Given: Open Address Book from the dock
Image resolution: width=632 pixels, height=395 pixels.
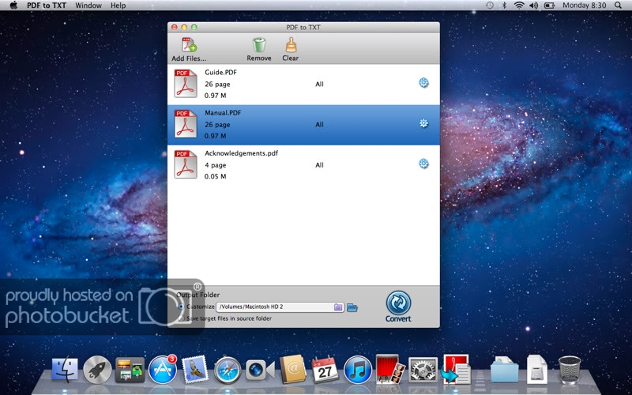Looking at the screenshot, I should (x=293, y=369).
